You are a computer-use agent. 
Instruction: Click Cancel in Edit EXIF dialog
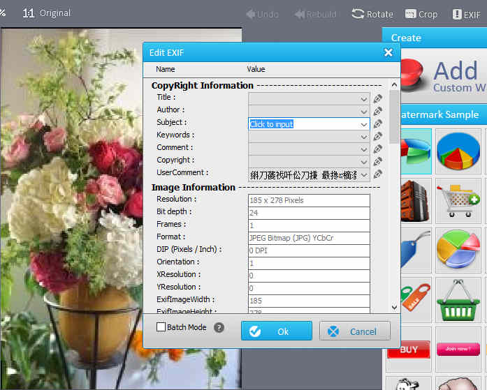(x=355, y=331)
